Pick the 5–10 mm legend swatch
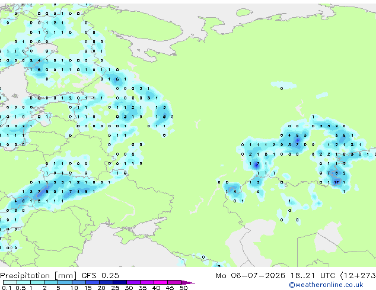Image resolution: width=376 pixels, height=290 pixels. click(65, 282)
